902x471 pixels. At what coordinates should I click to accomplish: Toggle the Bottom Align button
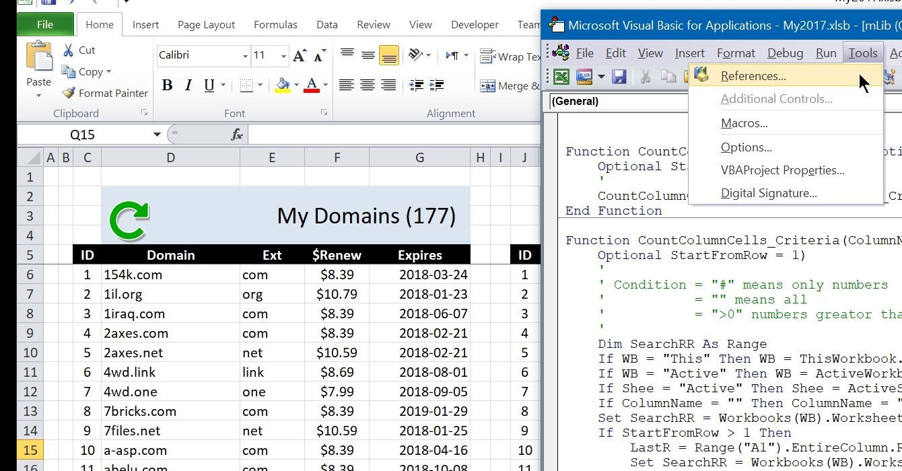pyautogui.click(x=389, y=56)
